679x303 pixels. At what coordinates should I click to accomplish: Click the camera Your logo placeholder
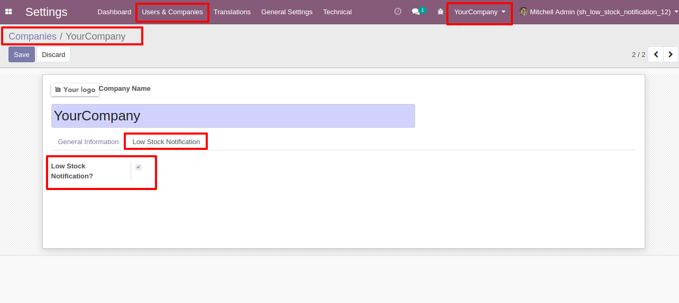point(75,90)
